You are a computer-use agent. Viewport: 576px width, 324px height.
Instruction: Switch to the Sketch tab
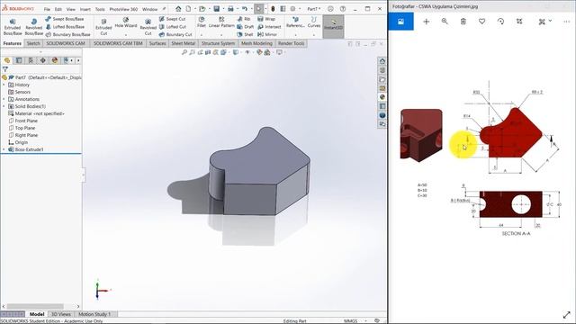[x=33, y=43]
